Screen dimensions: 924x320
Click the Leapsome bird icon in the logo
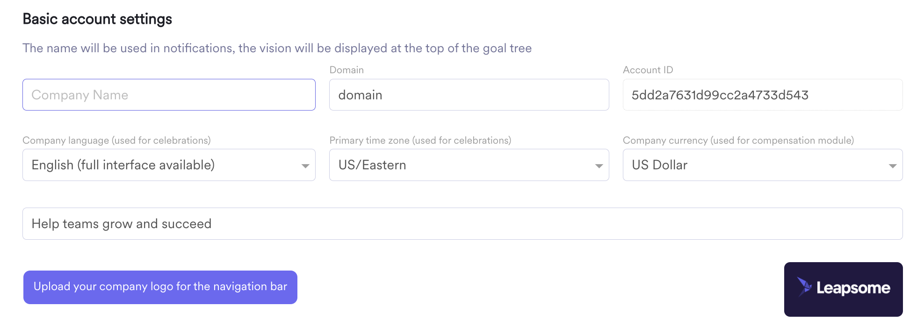tap(804, 287)
